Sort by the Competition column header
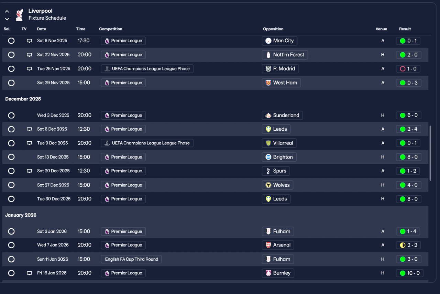This screenshot has width=440, height=294. [x=111, y=29]
